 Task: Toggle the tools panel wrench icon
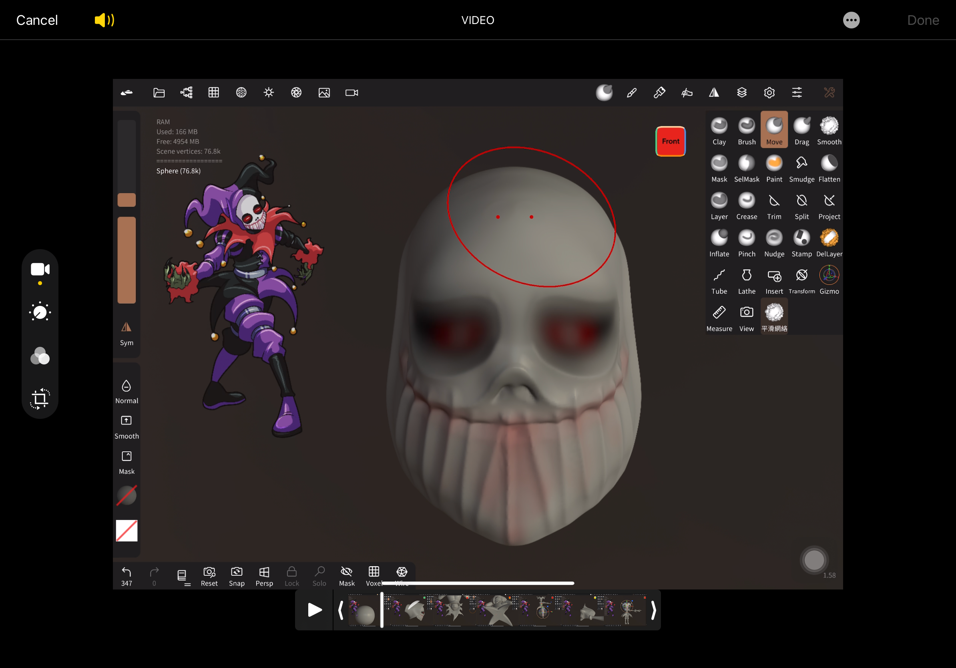[x=829, y=93]
